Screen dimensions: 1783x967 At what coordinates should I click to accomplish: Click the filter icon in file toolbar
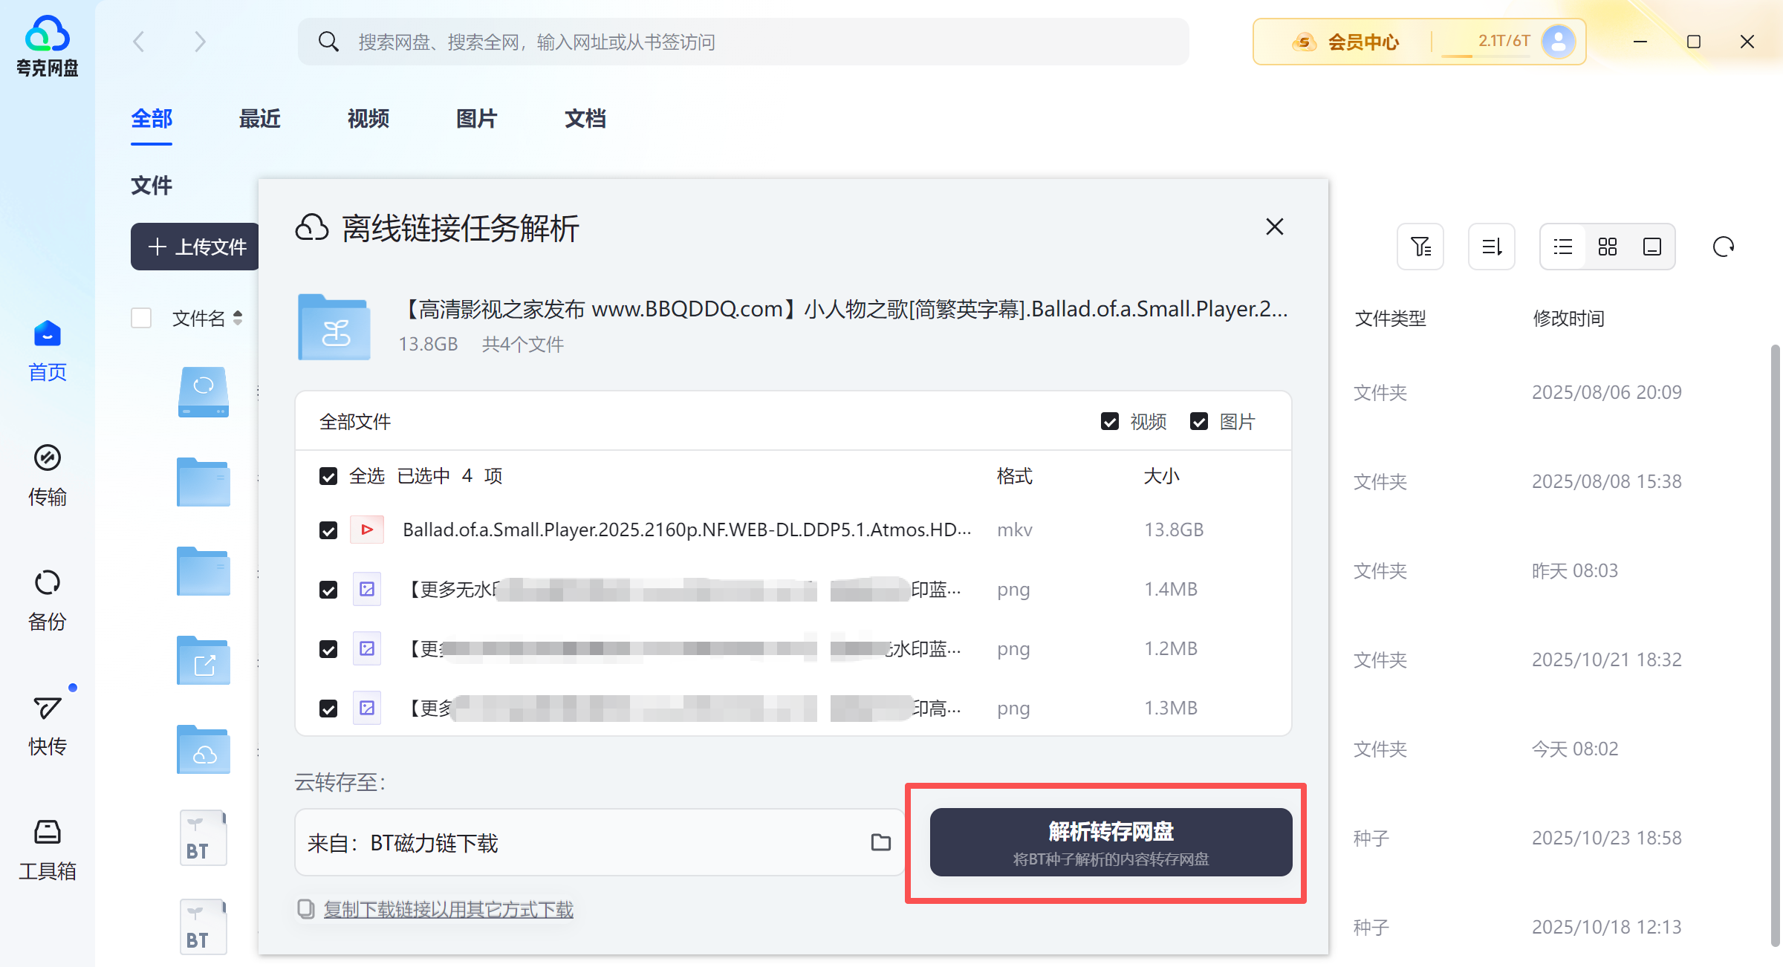[x=1420, y=247]
